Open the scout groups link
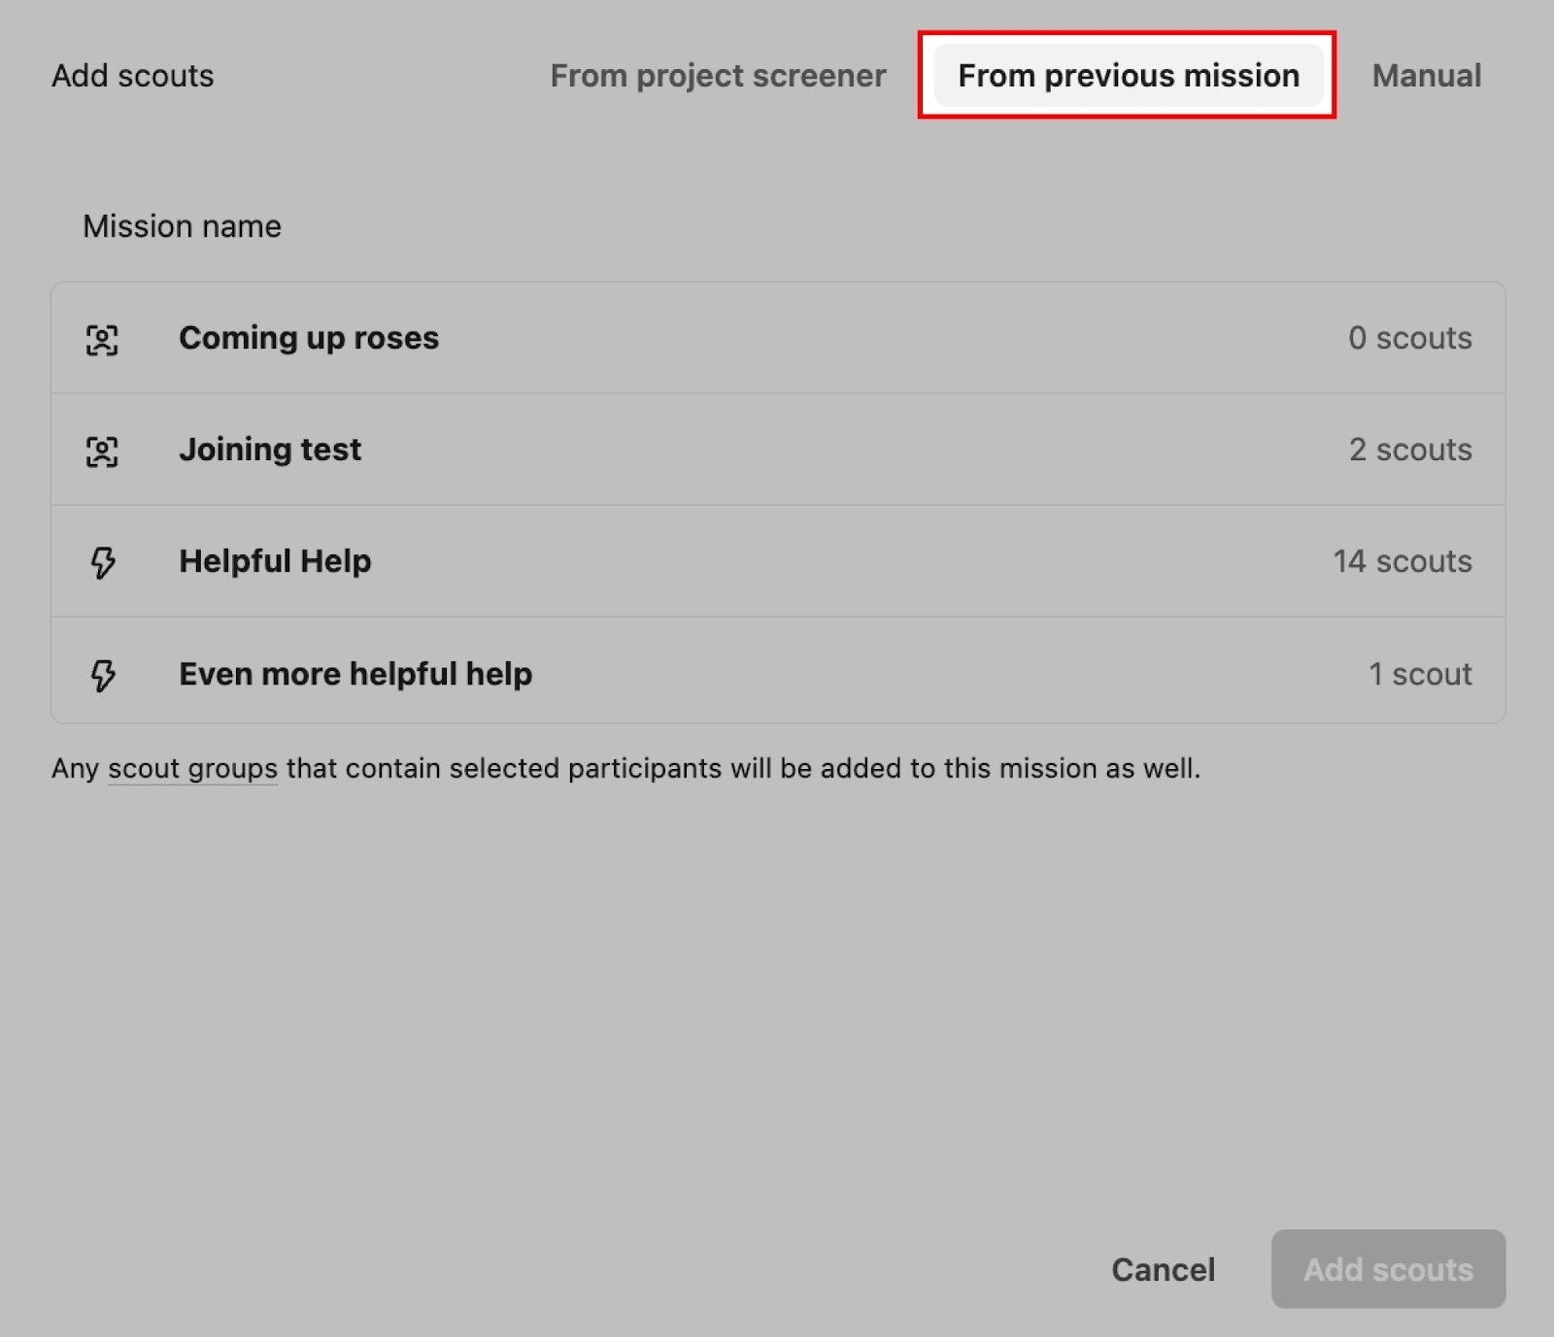This screenshot has height=1337, width=1554. [192, 769]
